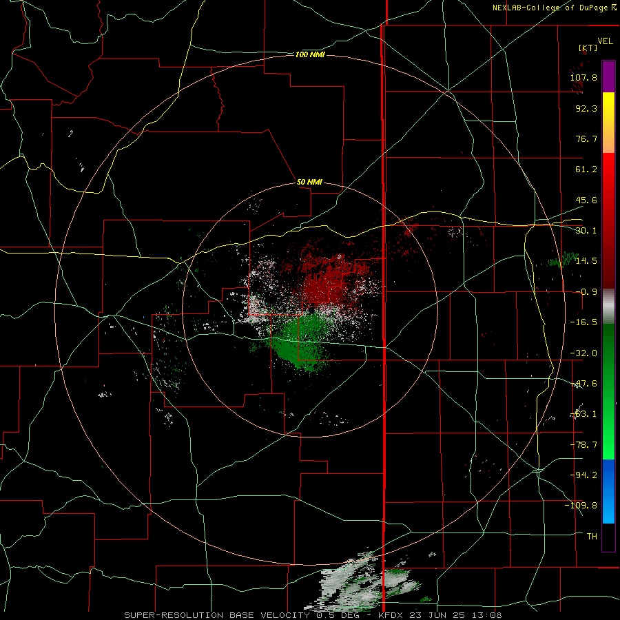
Task: Click the -78.7 velocity scale value
Action: pos(583,445)
